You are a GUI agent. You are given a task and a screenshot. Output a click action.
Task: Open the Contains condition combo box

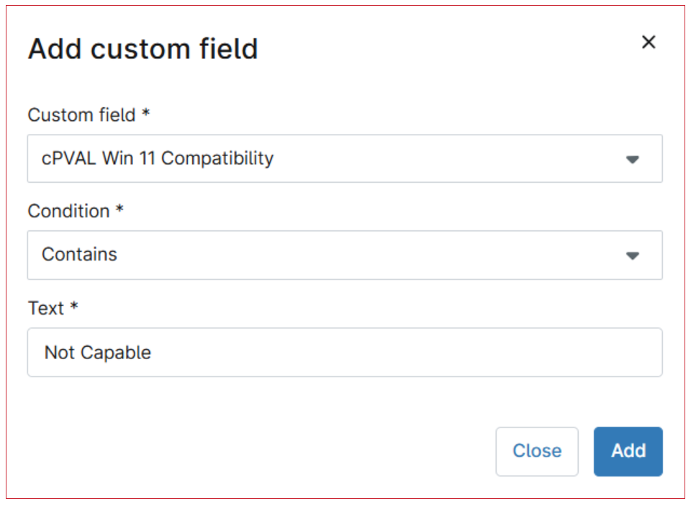click(x=345, y=255)
